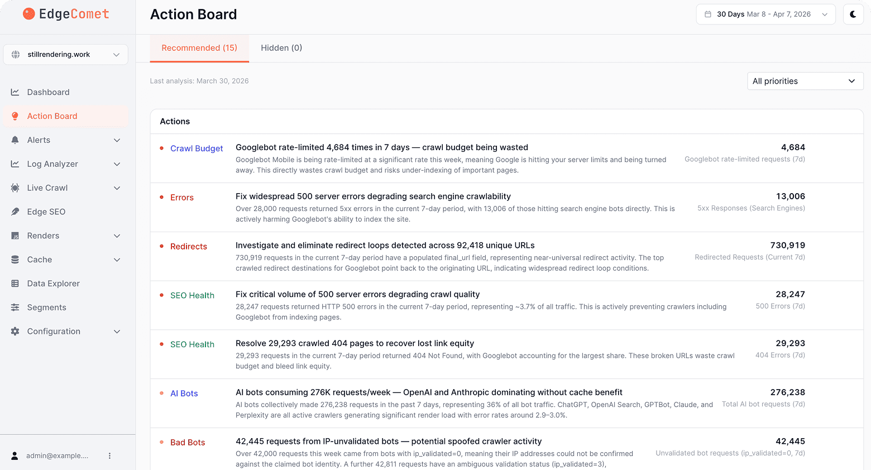Click the Cache database icon

tap(15, 260)
